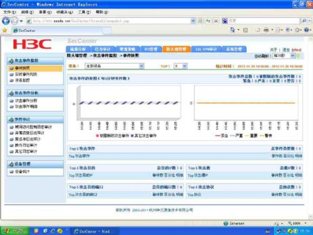Screen dimensions: 313x235
Task: Click the search provider icon in search box
Action: (225, 21)
